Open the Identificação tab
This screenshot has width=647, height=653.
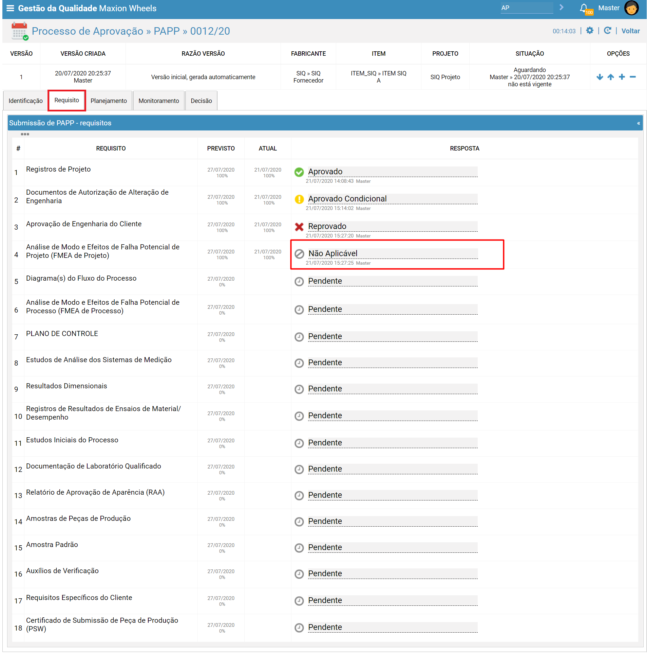[x=25, y=101]
